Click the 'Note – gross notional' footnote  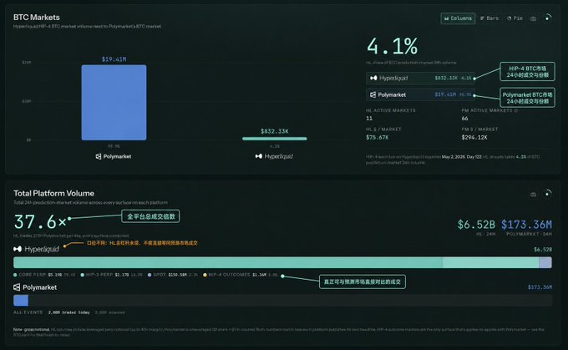(x=32, y=329)
